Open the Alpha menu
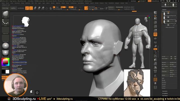This screenshot has width=180, height=101. click(x=3, y=3)
